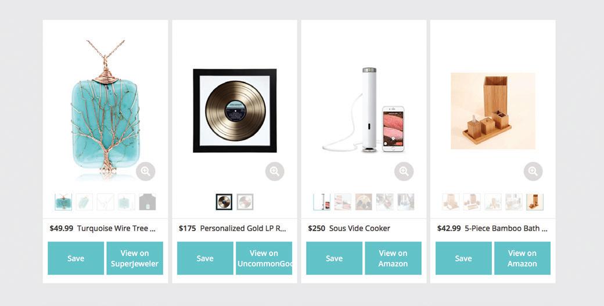Select last bamboo bath set thumbnail
Screen dimensions: 604x306
point(535,202)
